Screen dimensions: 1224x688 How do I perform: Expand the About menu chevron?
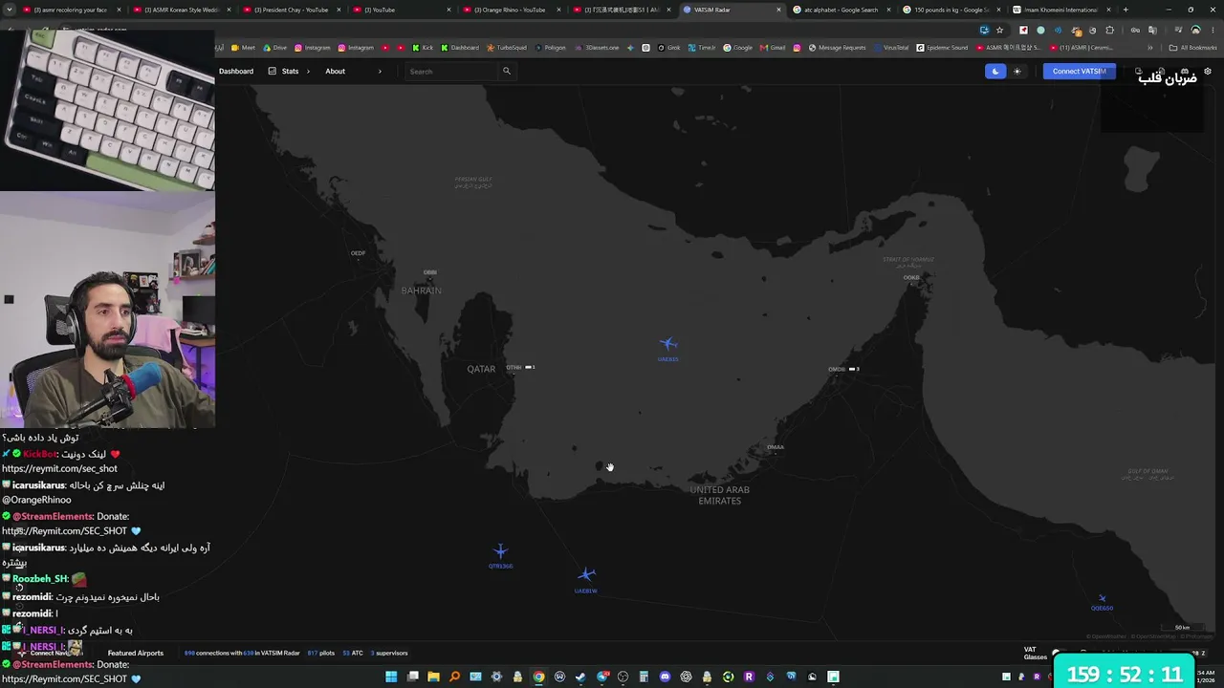click(380, 71)
